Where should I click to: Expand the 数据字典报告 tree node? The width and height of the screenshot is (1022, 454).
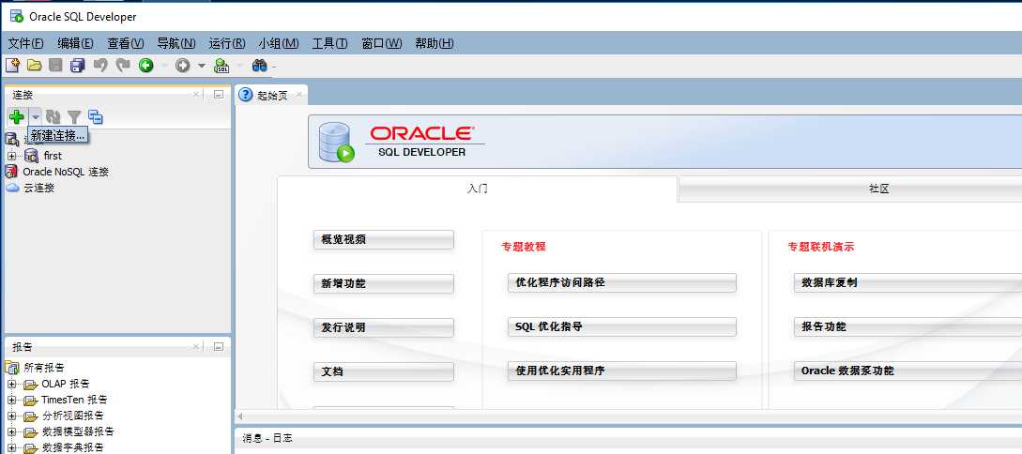coord(11,447)
